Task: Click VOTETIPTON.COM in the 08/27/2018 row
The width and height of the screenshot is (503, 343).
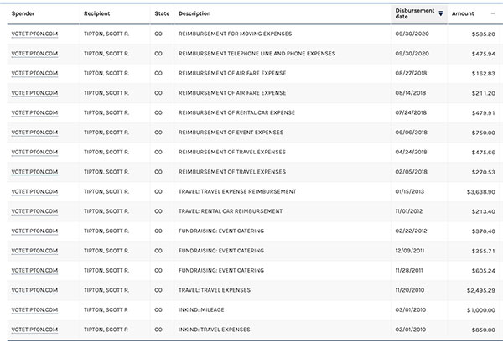Action: pyautogui.click(x=34, y=73)
